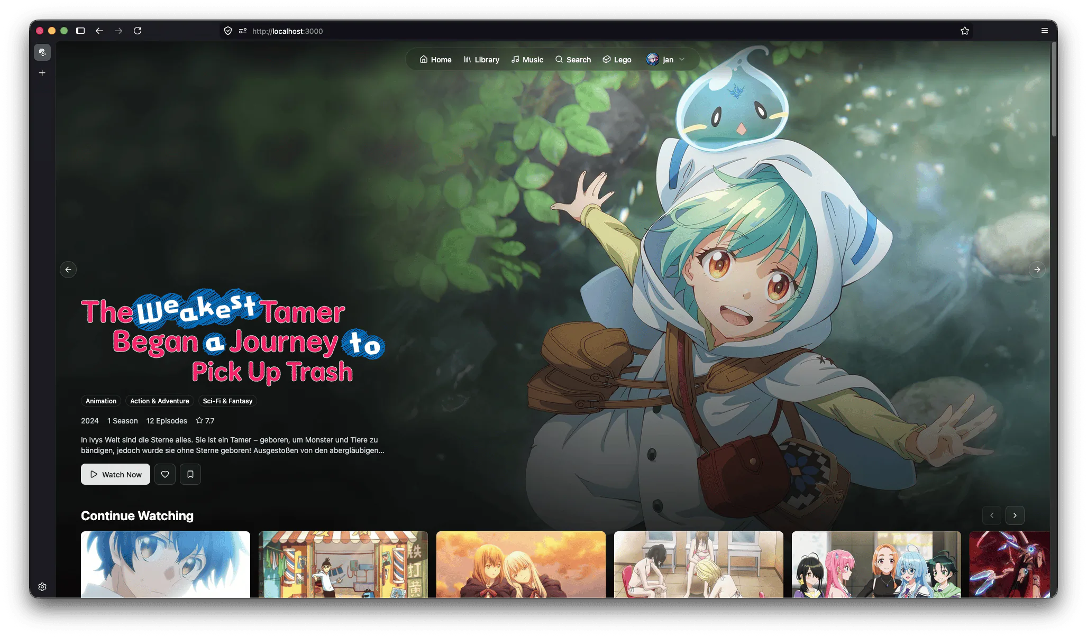Open the barber shop street thumbnail
The width and height of the screenshot is (1087, 637).
[343, 564]
